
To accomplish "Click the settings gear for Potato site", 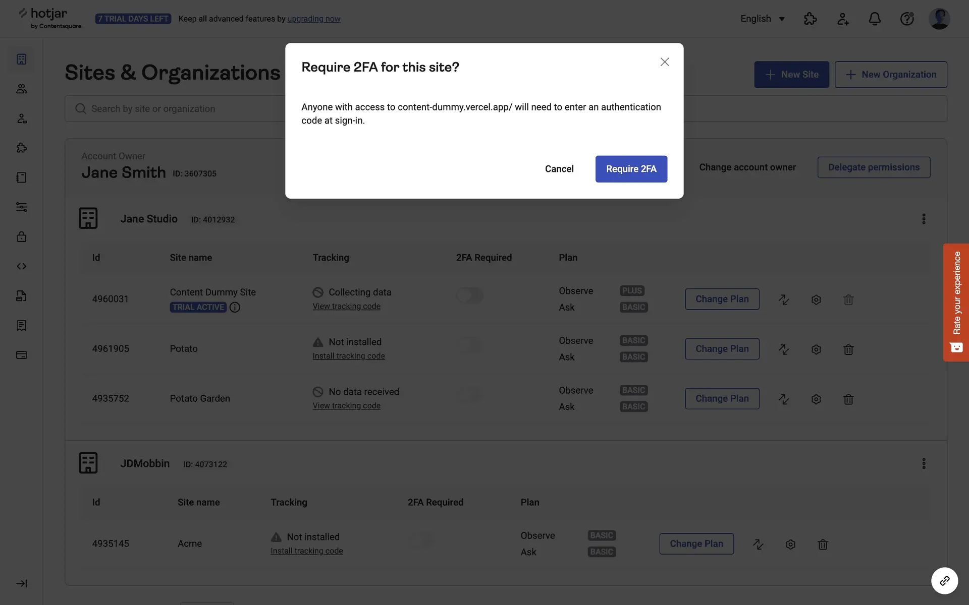I will pos(816,349).
